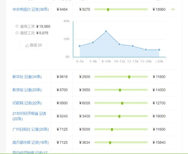Image resolution: width=188 pixels, height=154 pixels.
Task: Click the >20k data point on the chart
Action: (x=159, y=50)
